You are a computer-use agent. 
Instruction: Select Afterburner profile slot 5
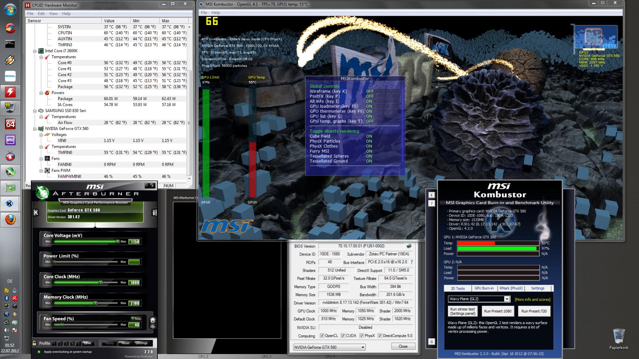point(78,343)
